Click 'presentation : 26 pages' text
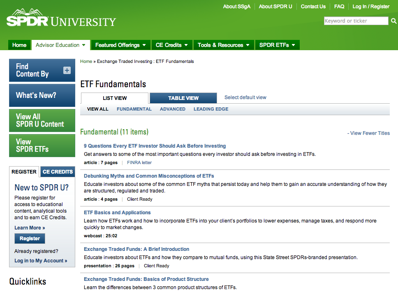Image resolution: width=398 pixels, height=292 pixels. pos(109,266)
